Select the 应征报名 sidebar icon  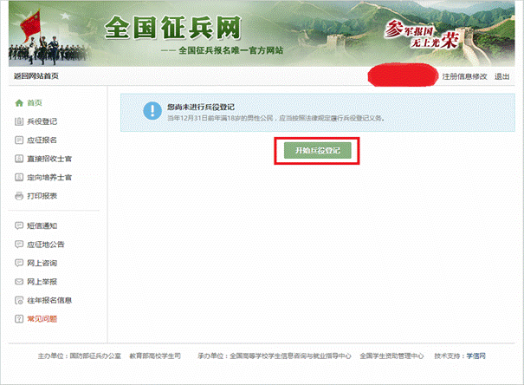pos(19,140)
